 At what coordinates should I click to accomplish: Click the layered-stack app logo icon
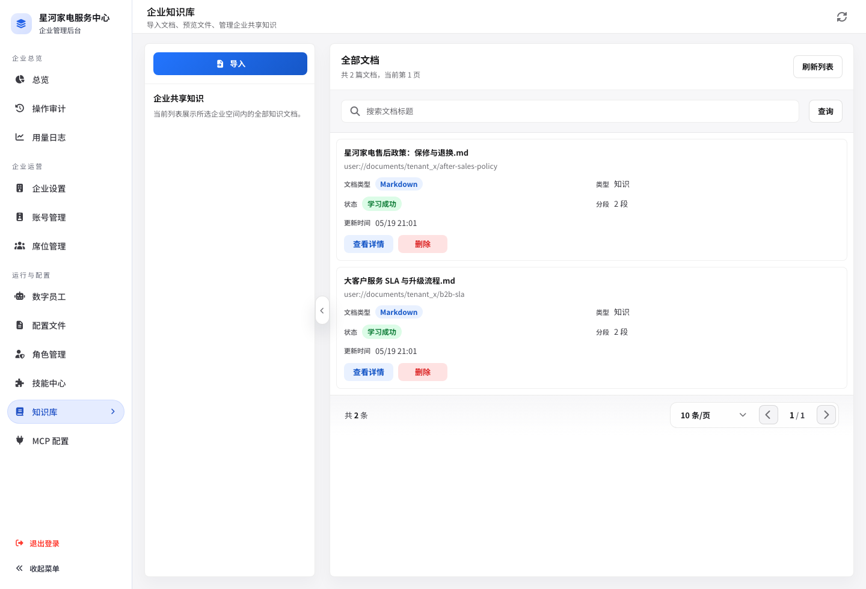[21, 23]
